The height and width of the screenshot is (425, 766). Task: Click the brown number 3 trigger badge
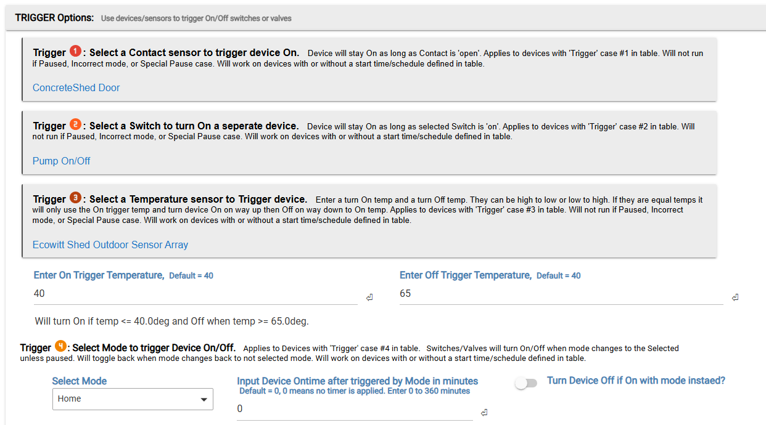point(75,198)
